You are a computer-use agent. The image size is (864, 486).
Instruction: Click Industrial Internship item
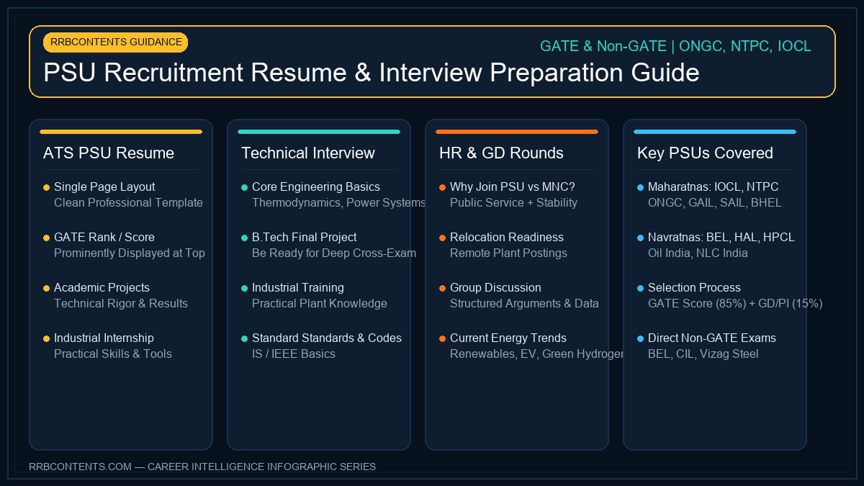click(104, 338)
